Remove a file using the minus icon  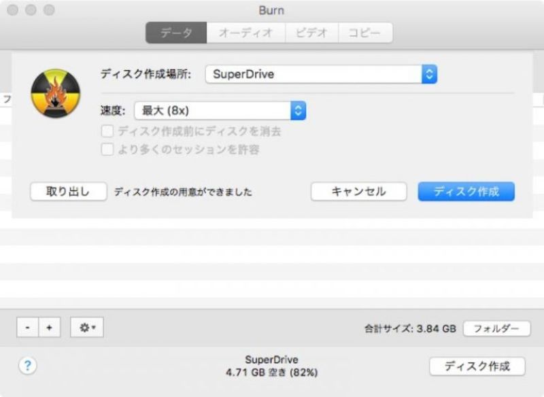(x=27, y=327)
